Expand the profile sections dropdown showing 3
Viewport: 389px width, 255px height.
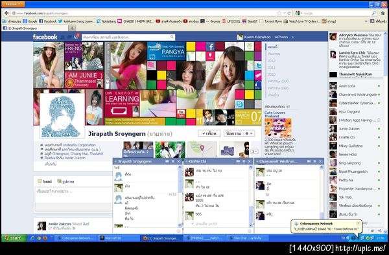tap(254, 151)
